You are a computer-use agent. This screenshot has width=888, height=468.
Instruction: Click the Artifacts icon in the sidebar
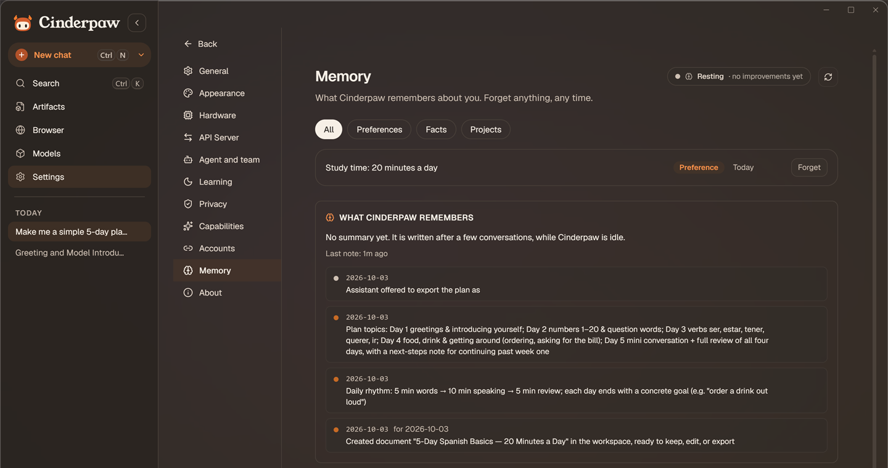pos(20,107)
